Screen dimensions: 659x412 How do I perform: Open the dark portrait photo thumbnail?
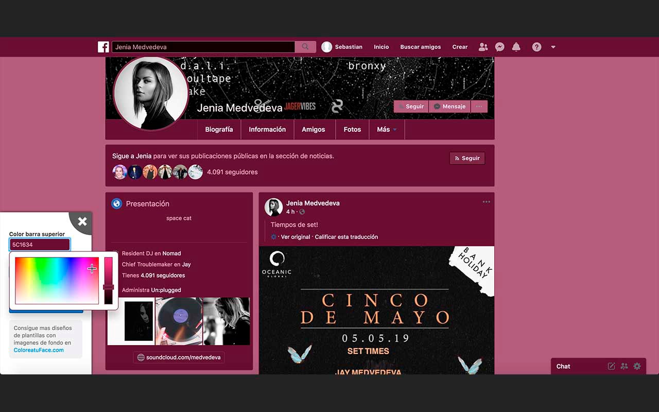point(131,321)
